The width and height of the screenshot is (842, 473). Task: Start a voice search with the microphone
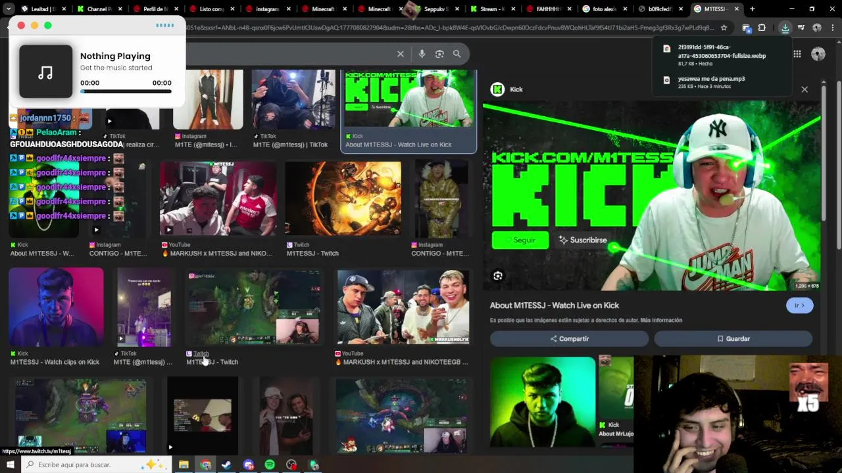click(422, 54)
